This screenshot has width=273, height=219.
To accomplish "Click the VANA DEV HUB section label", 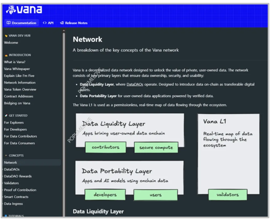I will tap(19, 36).
